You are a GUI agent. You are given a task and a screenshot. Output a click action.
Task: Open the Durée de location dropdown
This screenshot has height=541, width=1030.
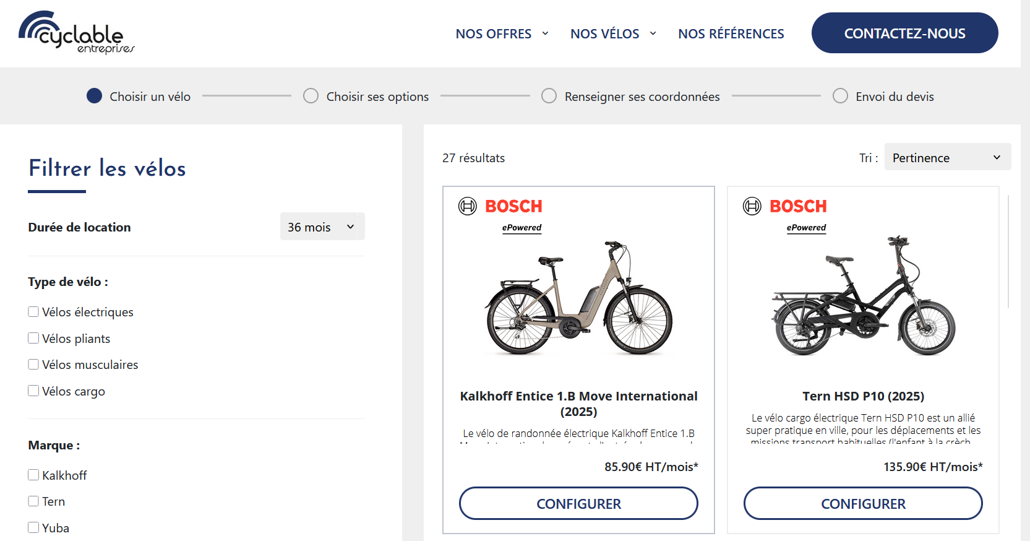322,227
